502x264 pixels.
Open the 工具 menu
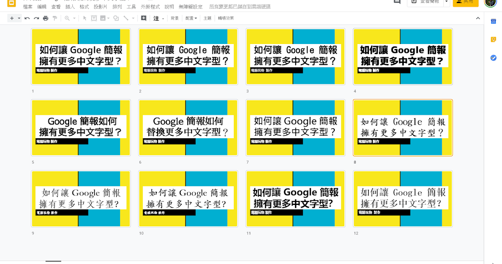tap(131, 7)
